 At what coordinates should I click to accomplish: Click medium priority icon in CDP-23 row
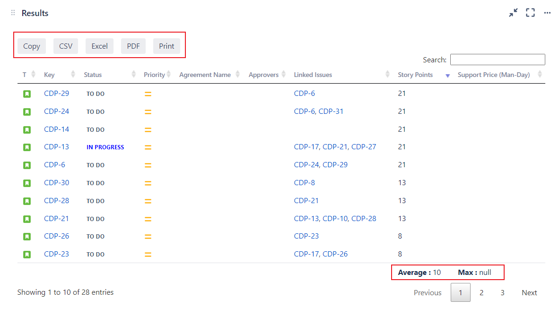point(148,255)
